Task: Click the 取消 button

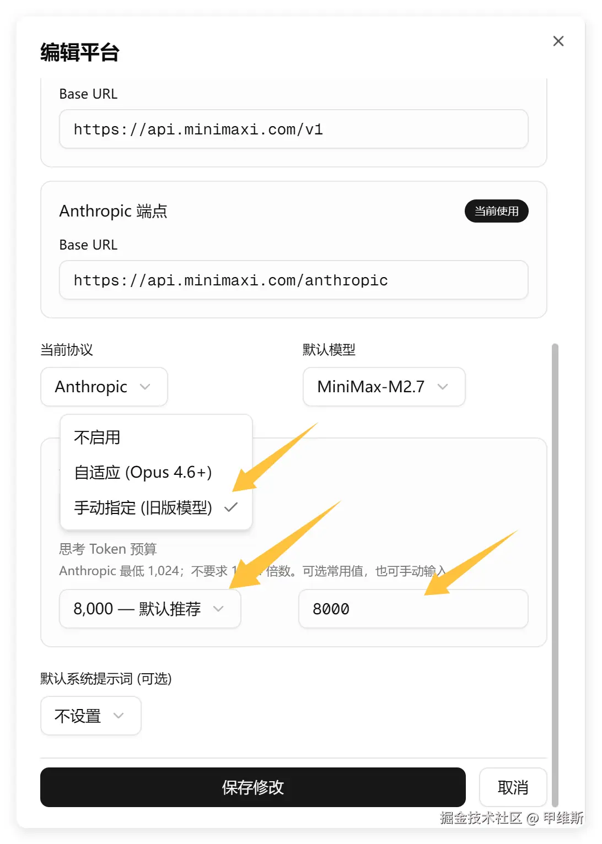Action: pos(513,787)
